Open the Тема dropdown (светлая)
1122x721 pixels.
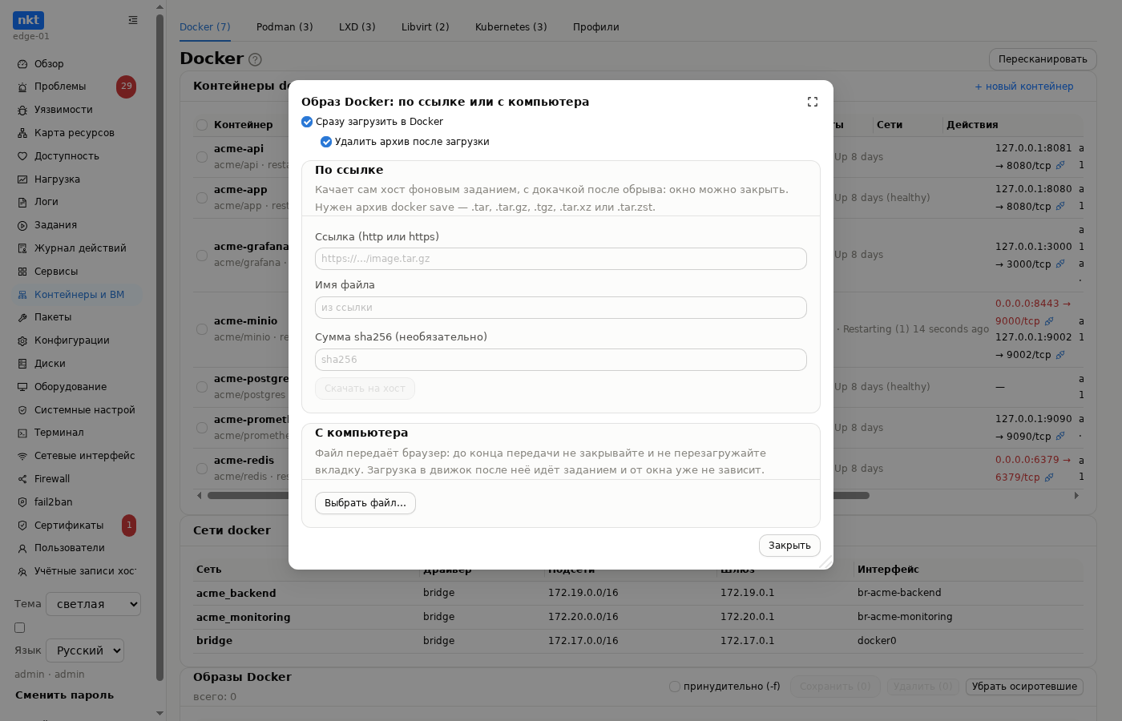coord(93,604)
